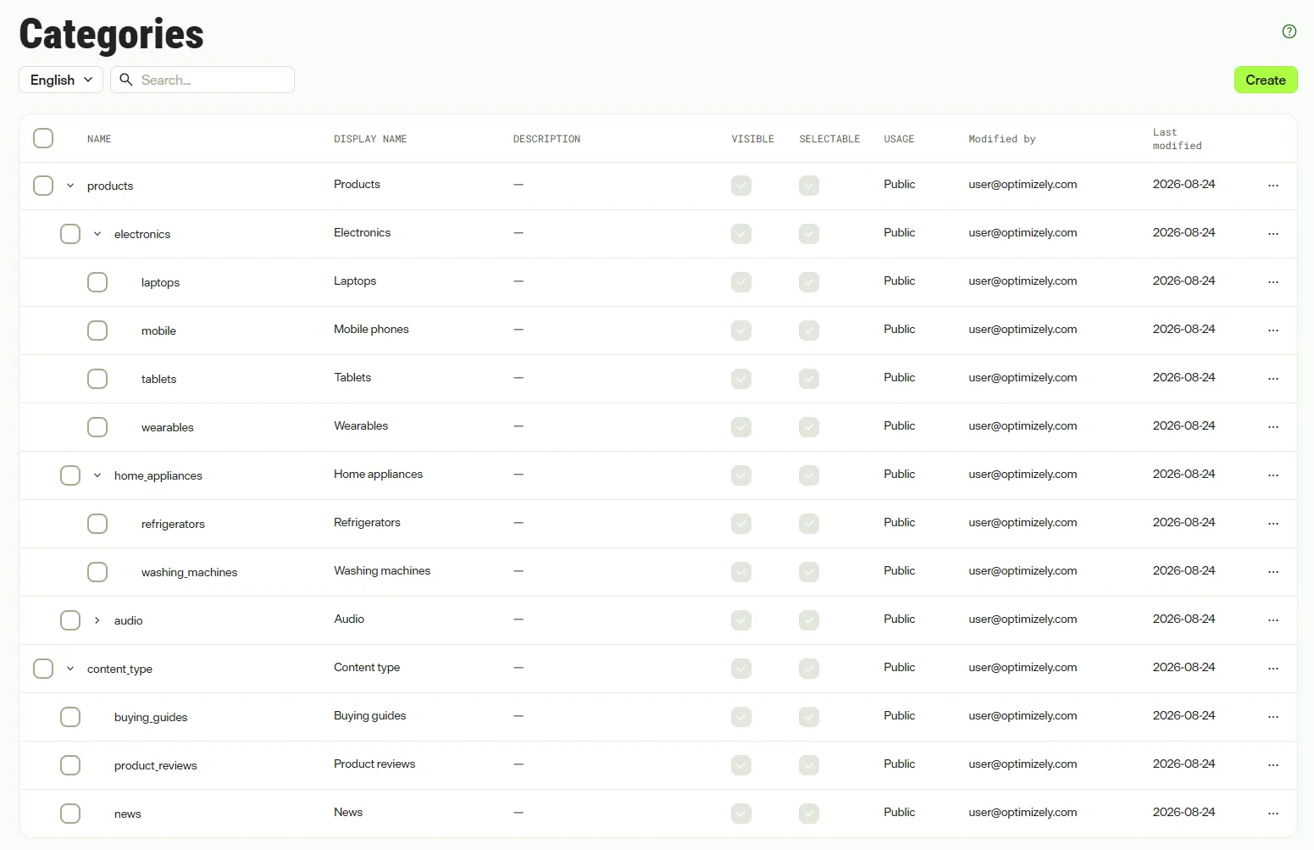1314x850 pixels.
Task: Click the Create button
Action: [x=1266, y=80]
